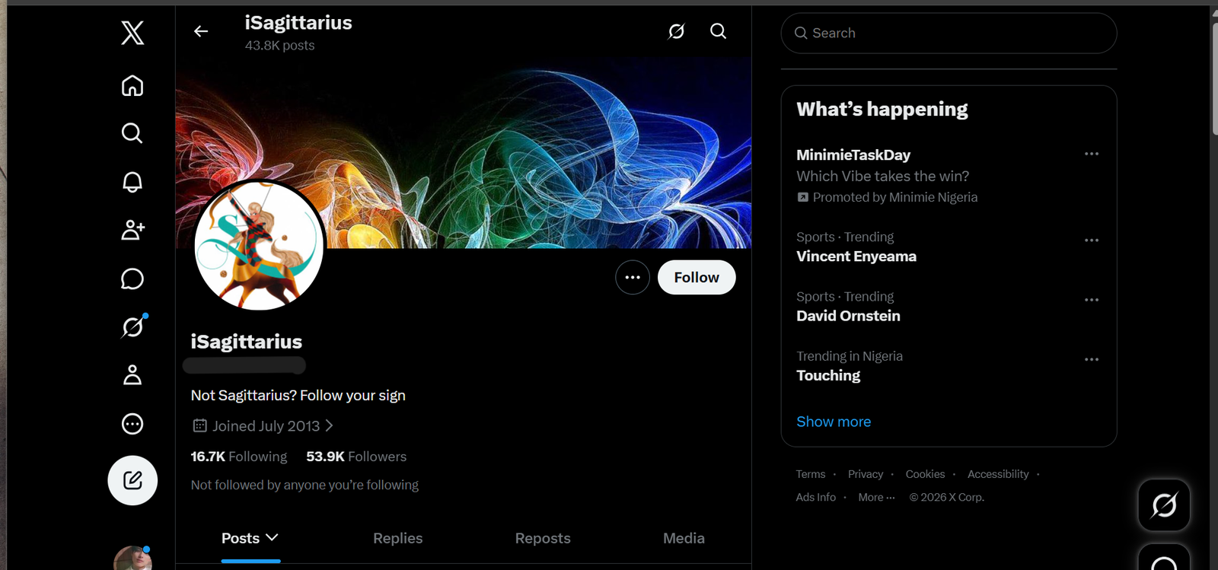Expand the More footer menu

876,497
